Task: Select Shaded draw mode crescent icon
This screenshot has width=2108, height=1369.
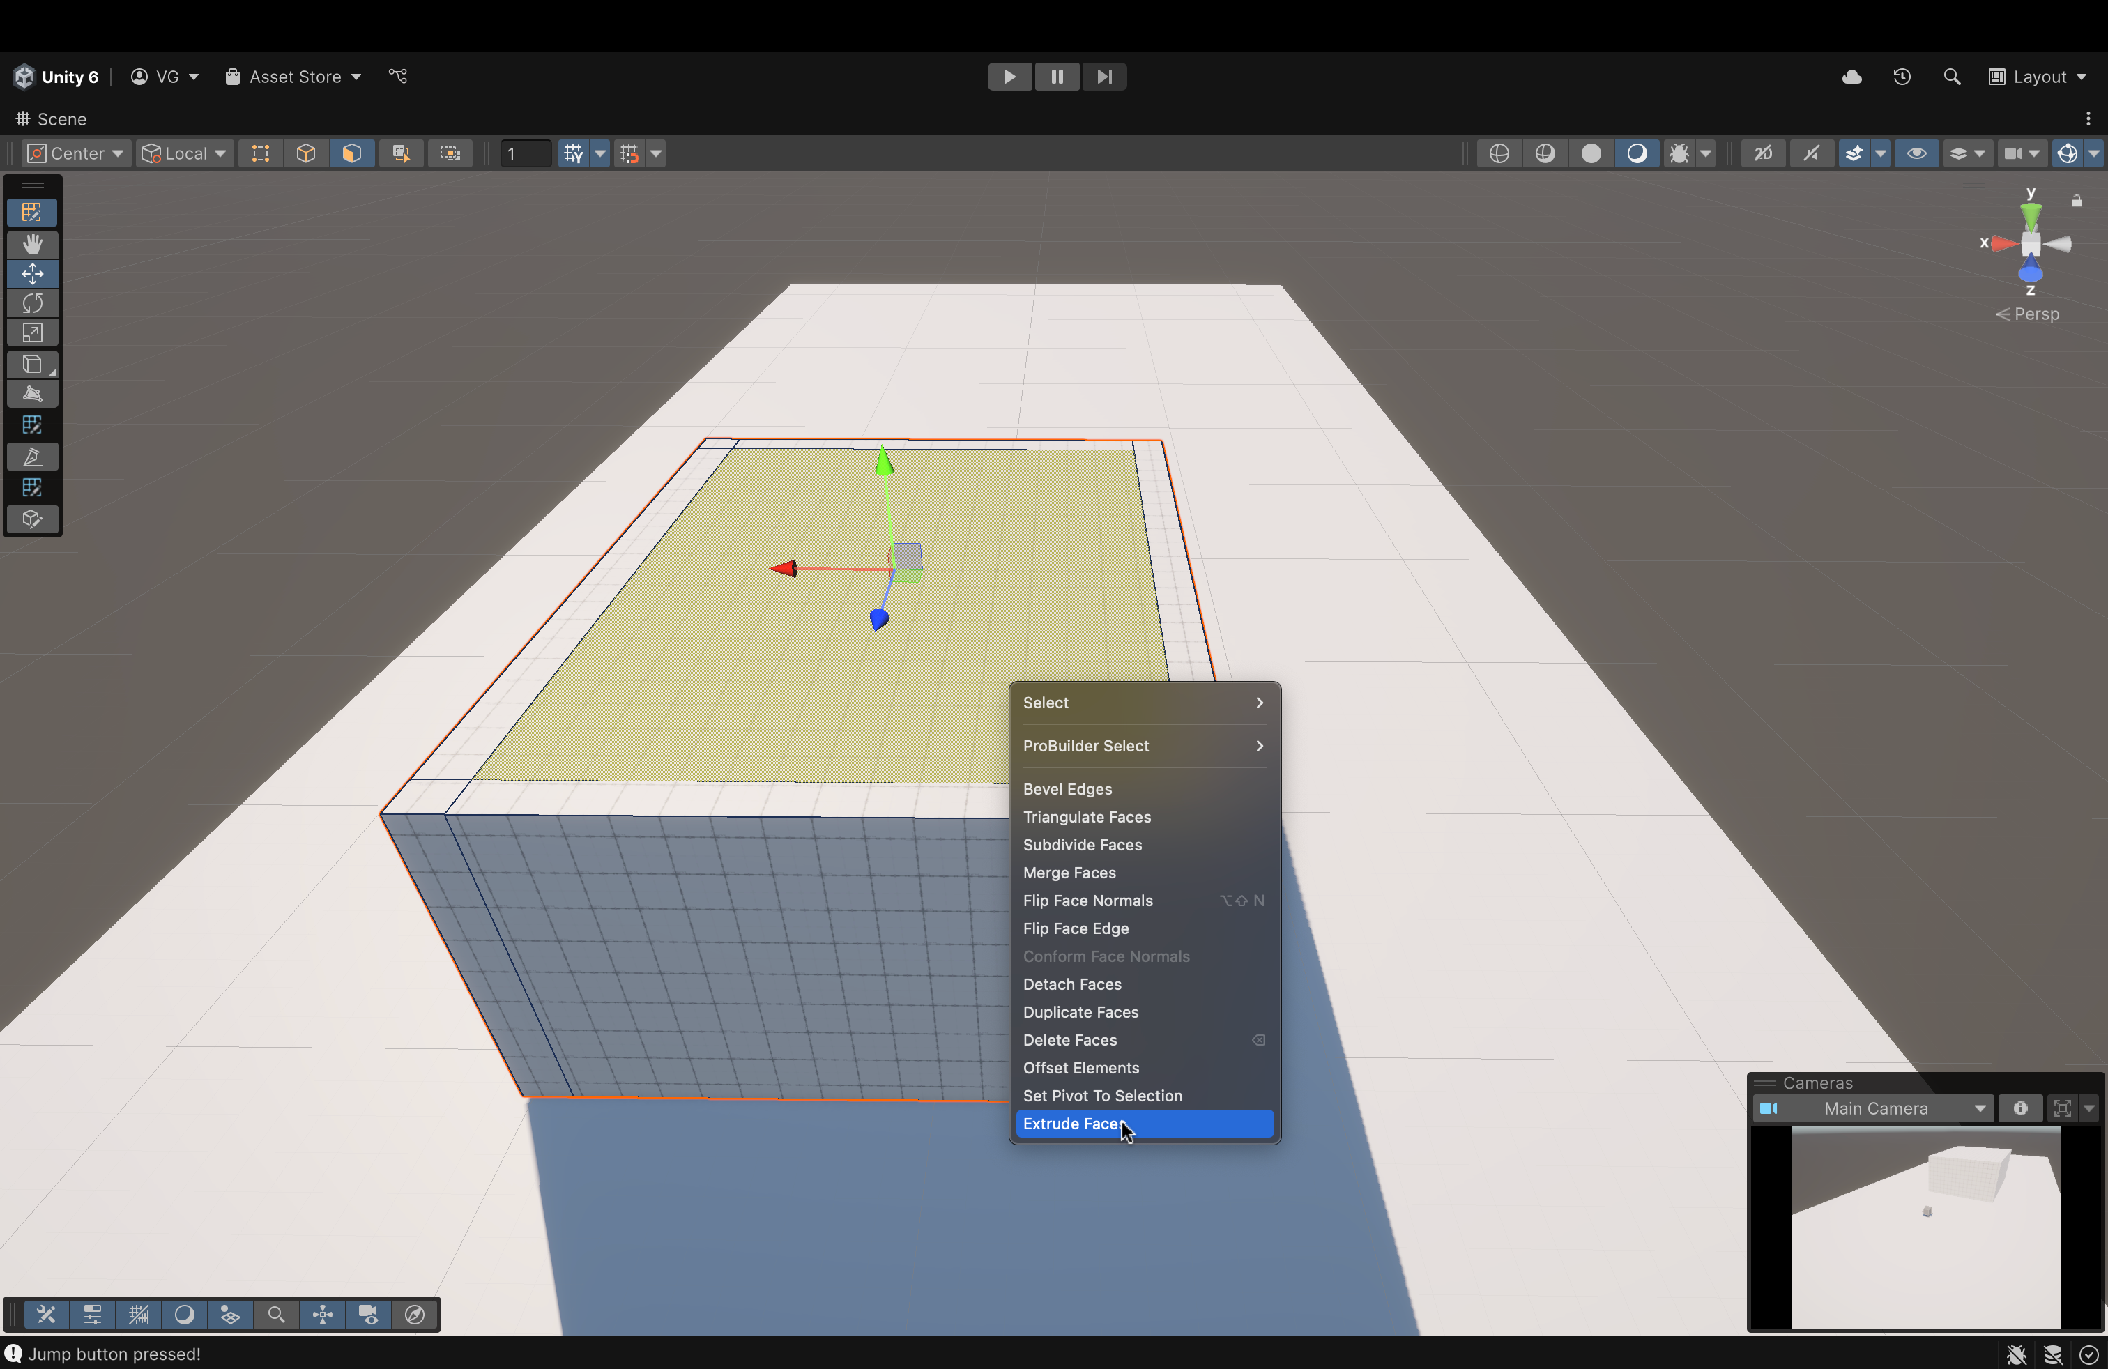Action: [x=1637, y=153]
